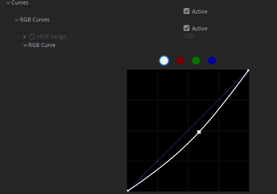Click the HDR Range value 100
The image size is (277, 194).
pos(188,36)
